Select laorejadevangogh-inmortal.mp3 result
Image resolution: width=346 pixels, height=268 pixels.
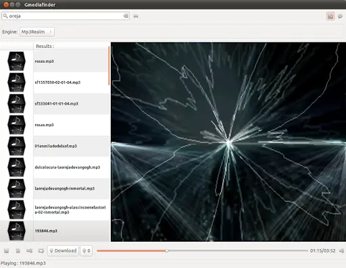[71, 188]
